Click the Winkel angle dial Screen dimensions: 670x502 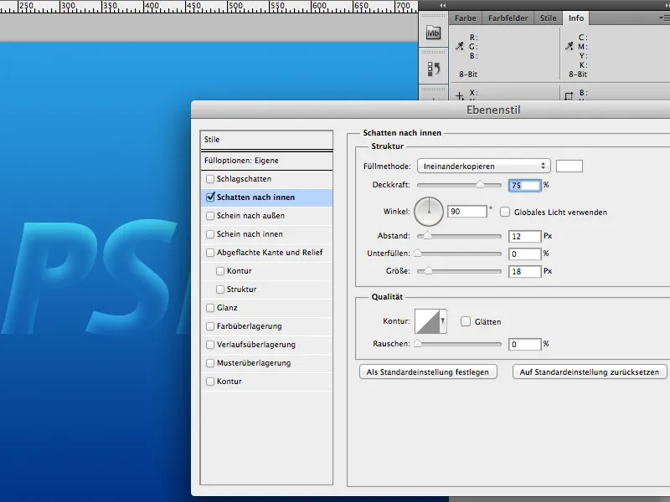(429, 212)
